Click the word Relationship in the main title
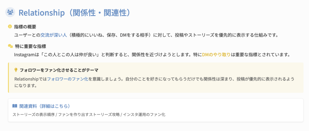Screen dimensions: 309x131 42,13
